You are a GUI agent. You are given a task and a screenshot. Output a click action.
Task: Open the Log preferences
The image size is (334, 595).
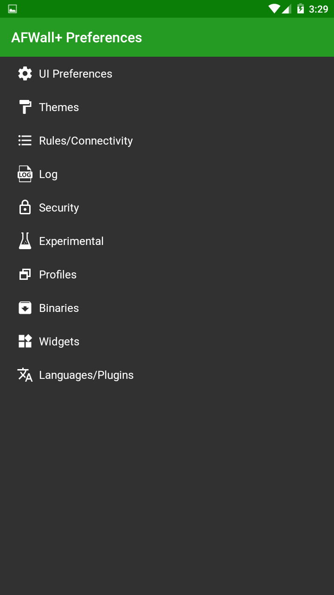[x=48, y=174]
